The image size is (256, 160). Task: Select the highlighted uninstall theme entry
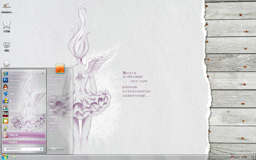24,135
